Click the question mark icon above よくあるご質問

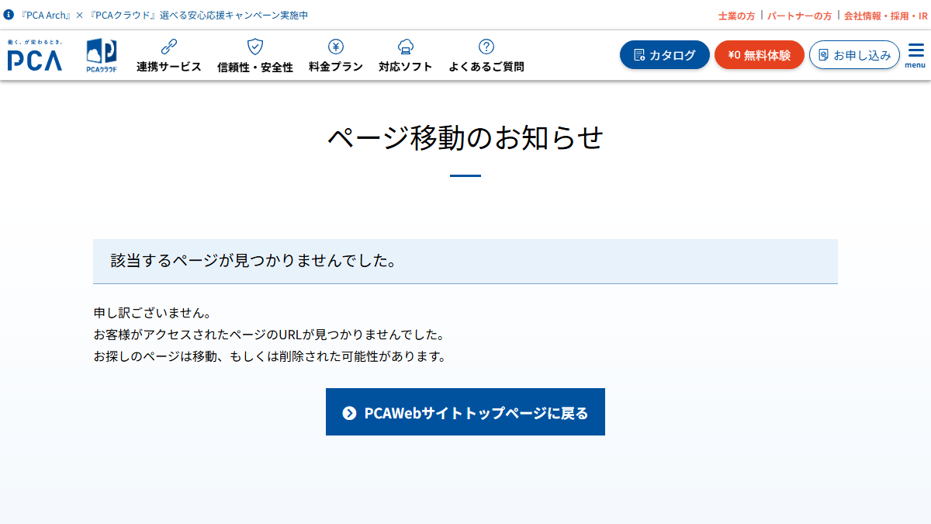486,47
